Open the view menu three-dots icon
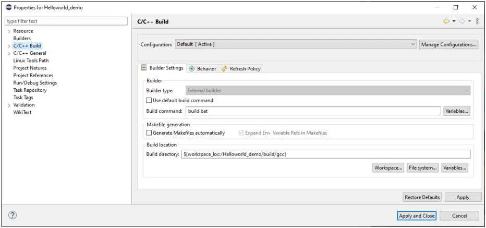 pyautogui.click(x=477, y=21)
